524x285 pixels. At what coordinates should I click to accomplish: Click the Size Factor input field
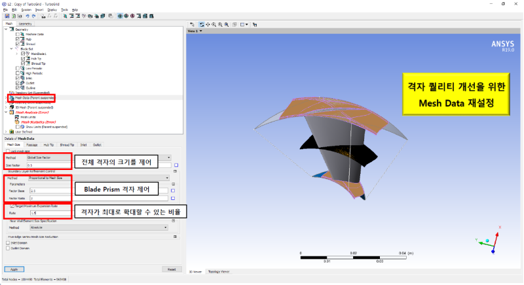click(99, 165)
